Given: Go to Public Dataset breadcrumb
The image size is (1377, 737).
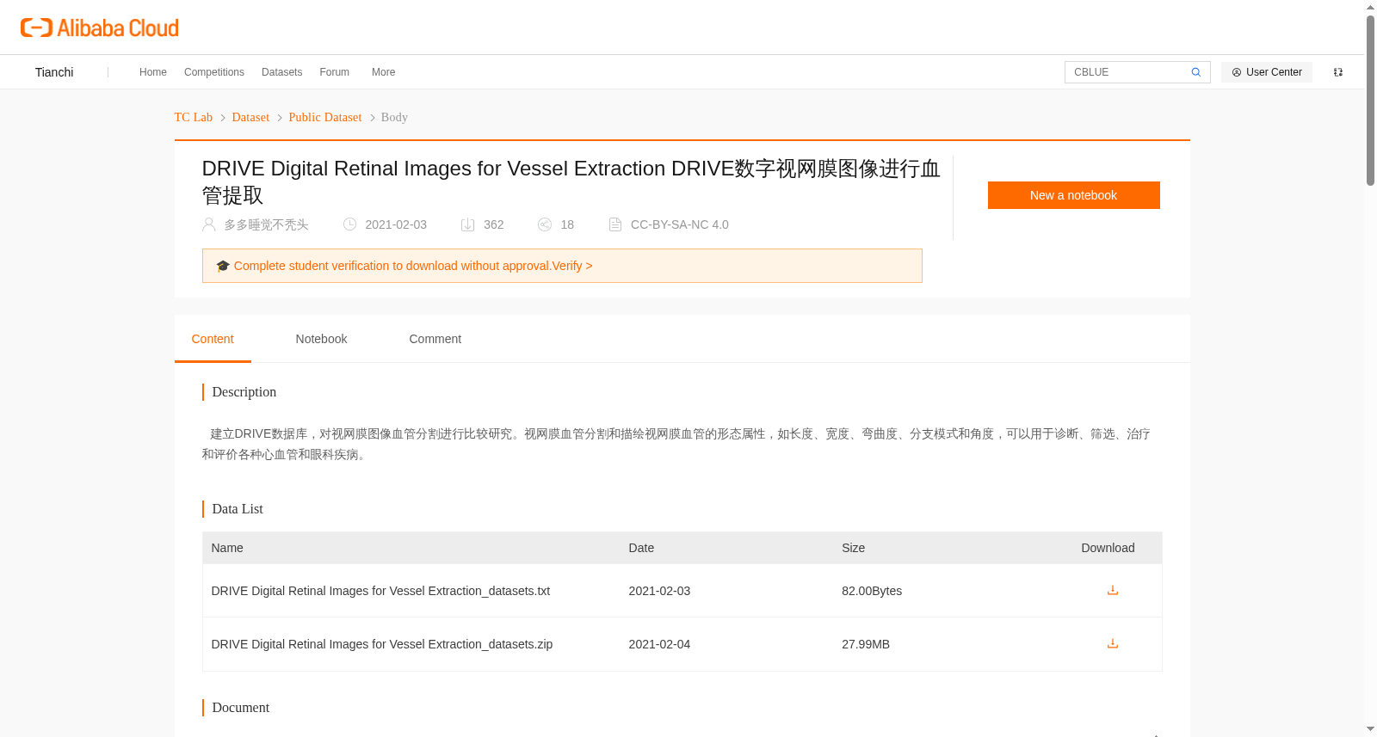Looking at the screenshot, I should coord(325,117).
